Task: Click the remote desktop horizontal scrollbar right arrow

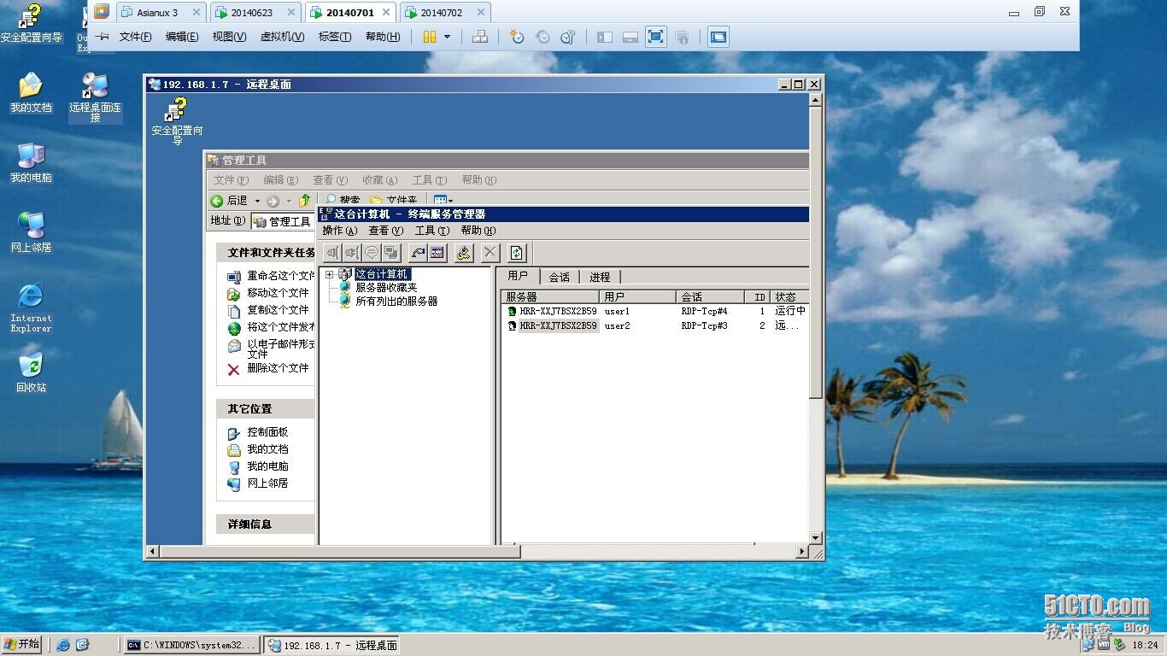Action: (802, 552)
